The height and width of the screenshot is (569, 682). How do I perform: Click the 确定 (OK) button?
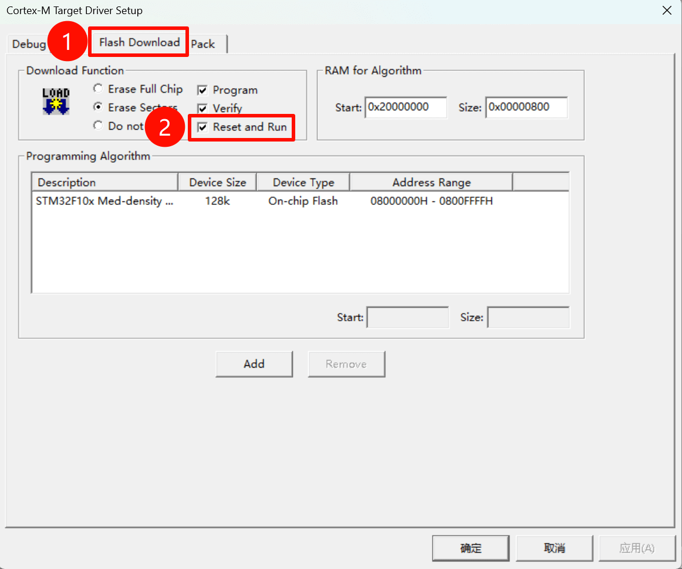click(471, 548)
